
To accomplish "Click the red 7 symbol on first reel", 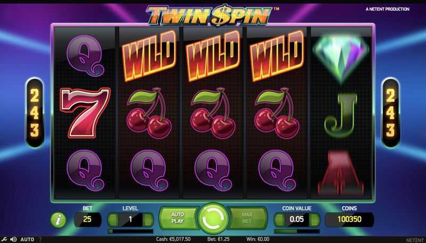I will 85,112.
